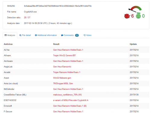This screenshot has width=151, height=113.
Task: Click the detection ratio 28 / 57
Action: 27,17
